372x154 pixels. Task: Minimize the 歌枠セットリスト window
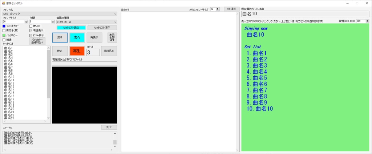(x=347, y=3)
